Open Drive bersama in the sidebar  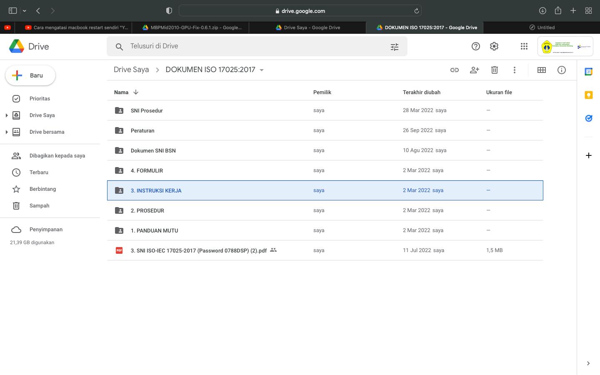tap(47, 132)
